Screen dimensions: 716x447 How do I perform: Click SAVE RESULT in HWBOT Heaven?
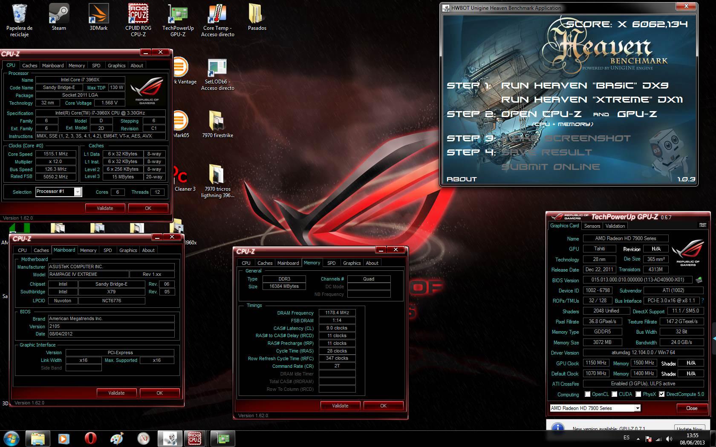click(x=546, y=152)
